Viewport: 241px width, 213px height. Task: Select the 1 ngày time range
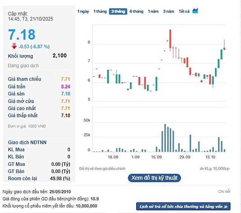click(x=83, y=11)
